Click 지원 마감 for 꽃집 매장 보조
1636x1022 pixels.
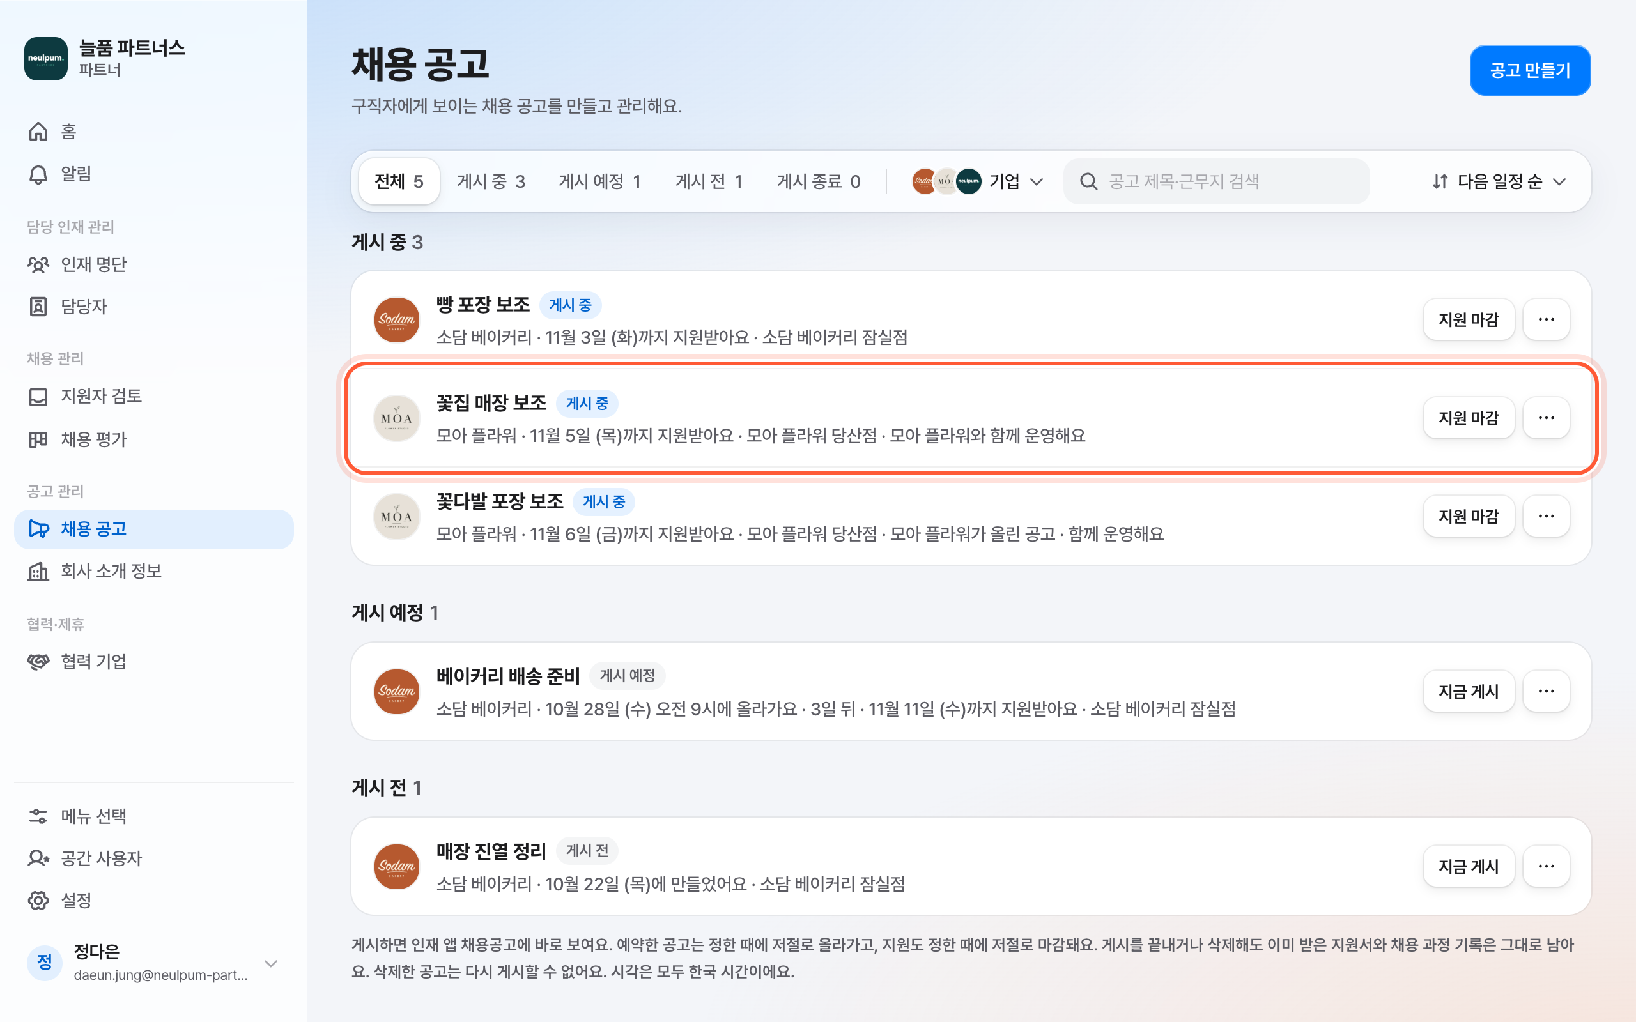1469,418
